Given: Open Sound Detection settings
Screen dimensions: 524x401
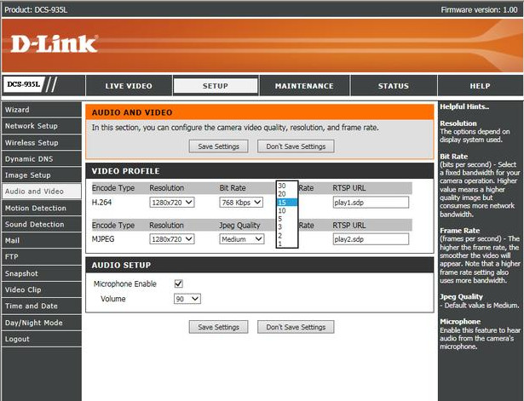Looking at the screenshot, I should [x=42, y=225].
